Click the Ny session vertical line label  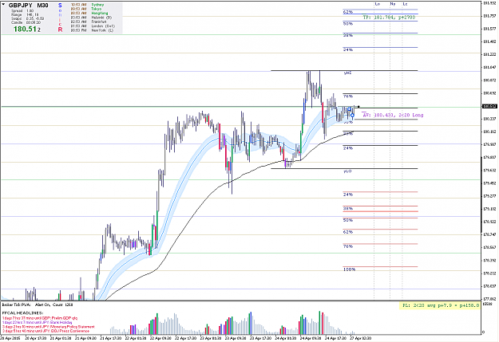(x=393, y=4)
